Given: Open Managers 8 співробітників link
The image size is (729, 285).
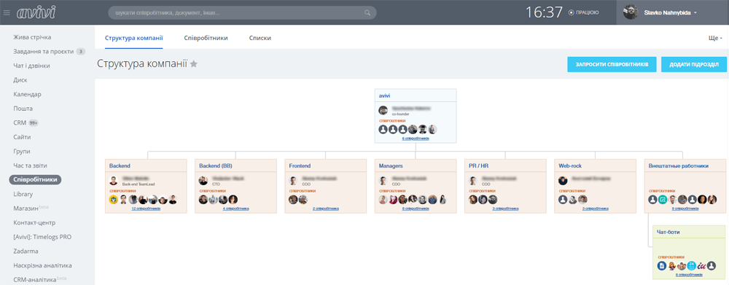Looking at the screenshot, I should [416, 208].
